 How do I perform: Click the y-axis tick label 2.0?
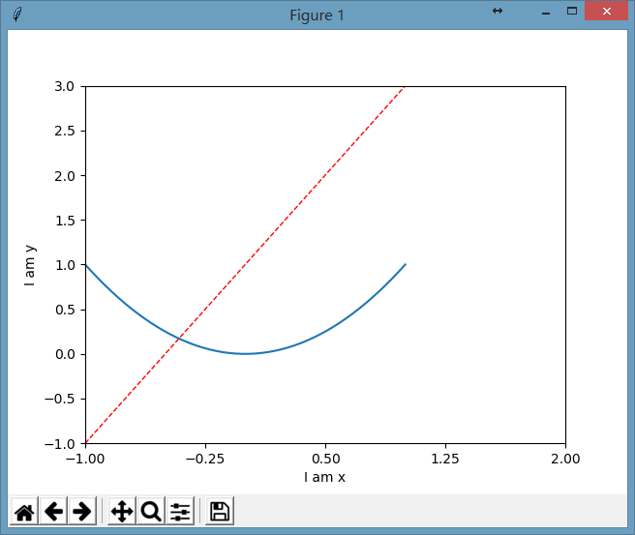tap(65, 176)
